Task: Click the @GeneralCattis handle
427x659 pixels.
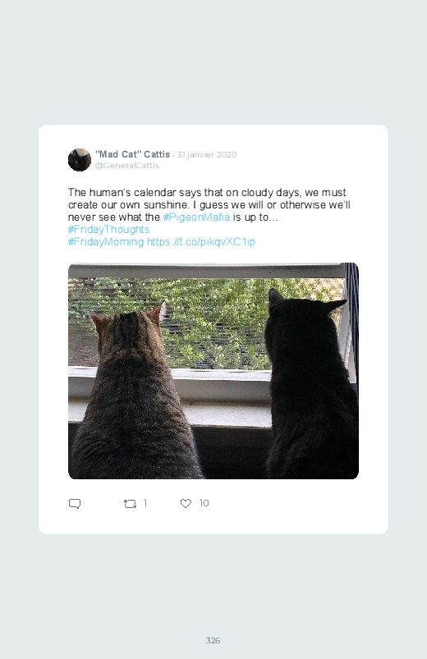Action: (127, 166)
